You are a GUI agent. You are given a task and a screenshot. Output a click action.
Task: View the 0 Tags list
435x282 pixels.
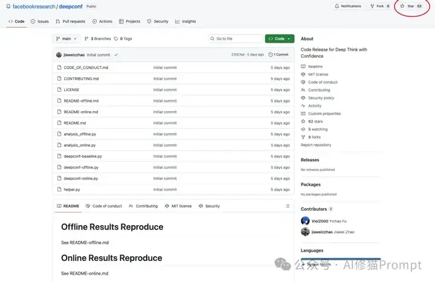[x=123, y=39]
